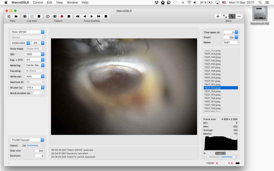Open the Nikon D5100 camera dropdown
The width and height of the screenshot is (274, 171).
pos(27,32)
